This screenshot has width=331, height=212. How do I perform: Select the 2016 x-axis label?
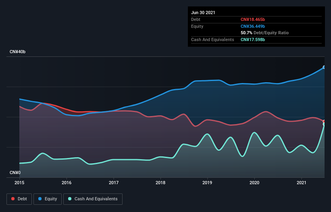pyautogui.click(x=67, y=183)
